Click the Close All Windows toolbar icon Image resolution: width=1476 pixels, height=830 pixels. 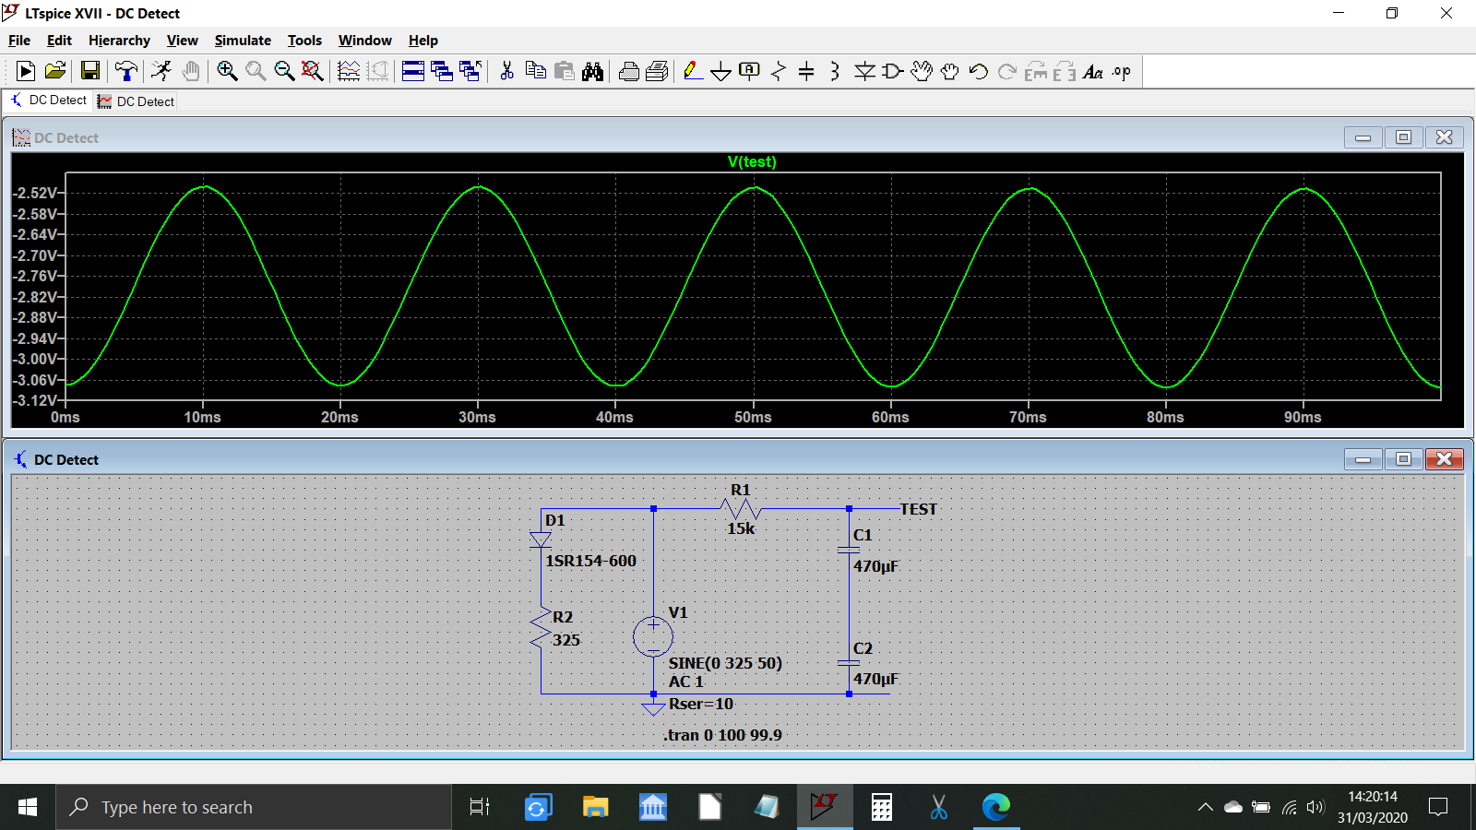(x=470, y=71)
